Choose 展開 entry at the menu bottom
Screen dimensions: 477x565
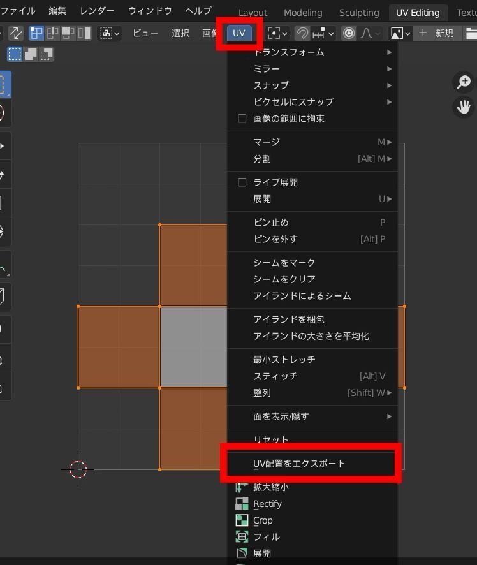point(312,554)
